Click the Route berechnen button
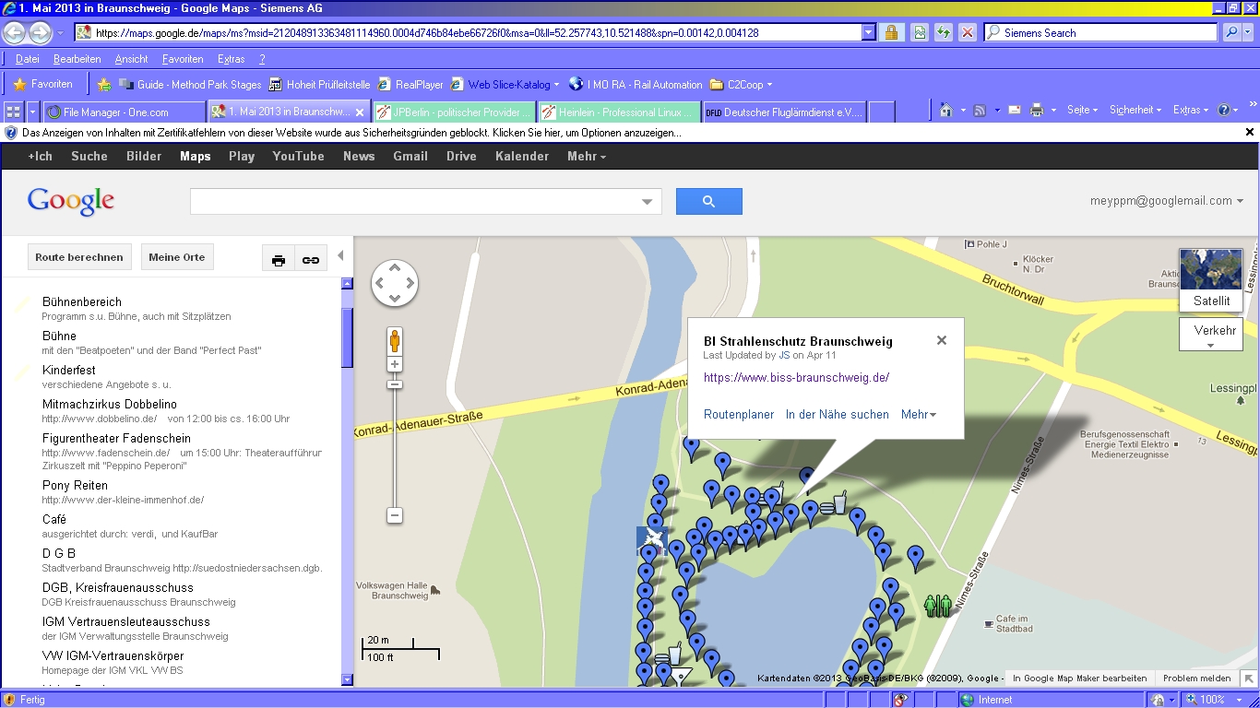 point(79,257)
